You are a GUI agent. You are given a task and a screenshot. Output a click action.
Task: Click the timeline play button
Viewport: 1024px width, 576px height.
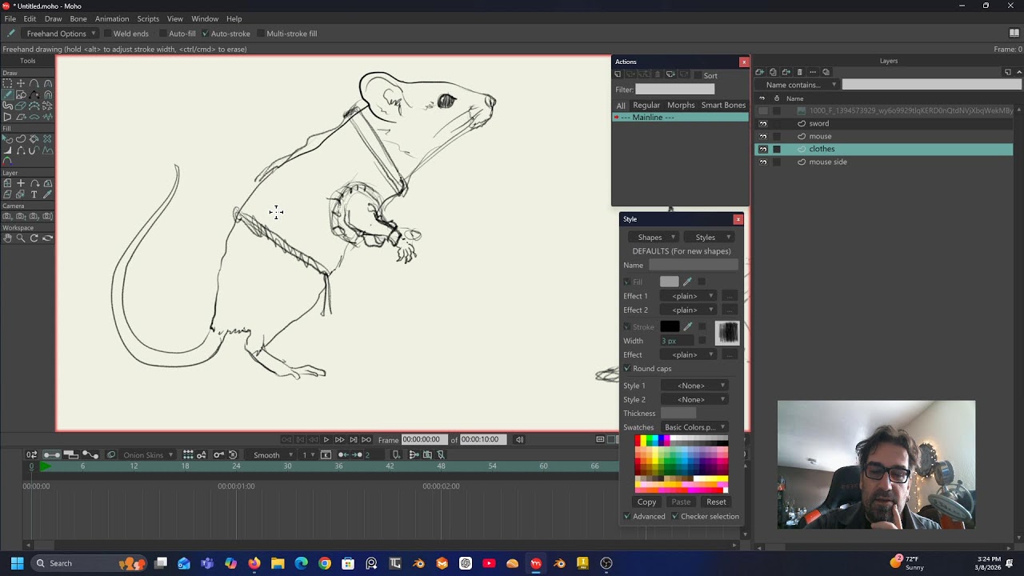326,439
